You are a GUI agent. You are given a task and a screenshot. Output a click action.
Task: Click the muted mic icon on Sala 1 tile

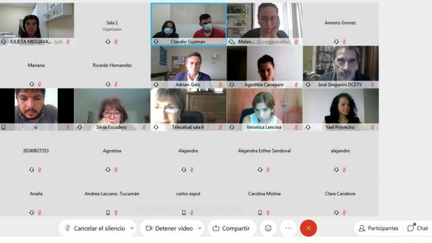coord(116,42)
